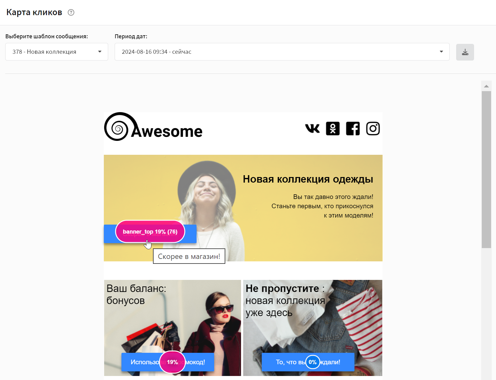Viewport: 496px width, 380px height.
Task: Open the Odnoklassniki social icon
Action: tap(333, 129)
